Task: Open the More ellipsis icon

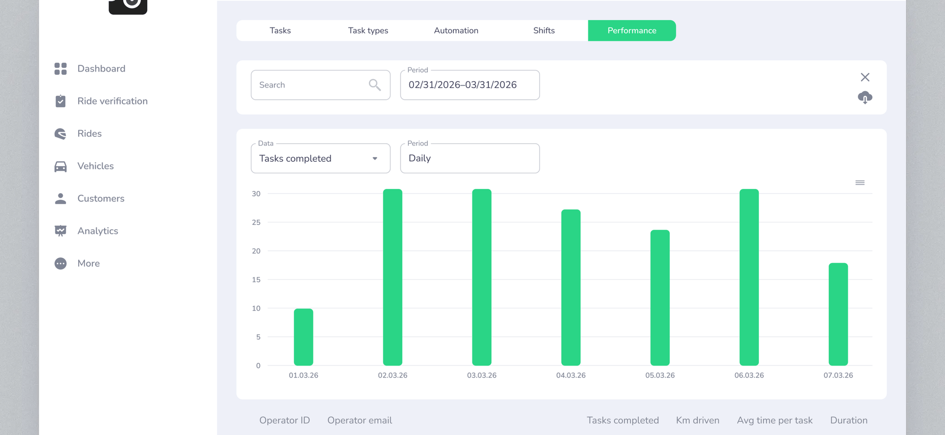Action: [x=61, y=264]
